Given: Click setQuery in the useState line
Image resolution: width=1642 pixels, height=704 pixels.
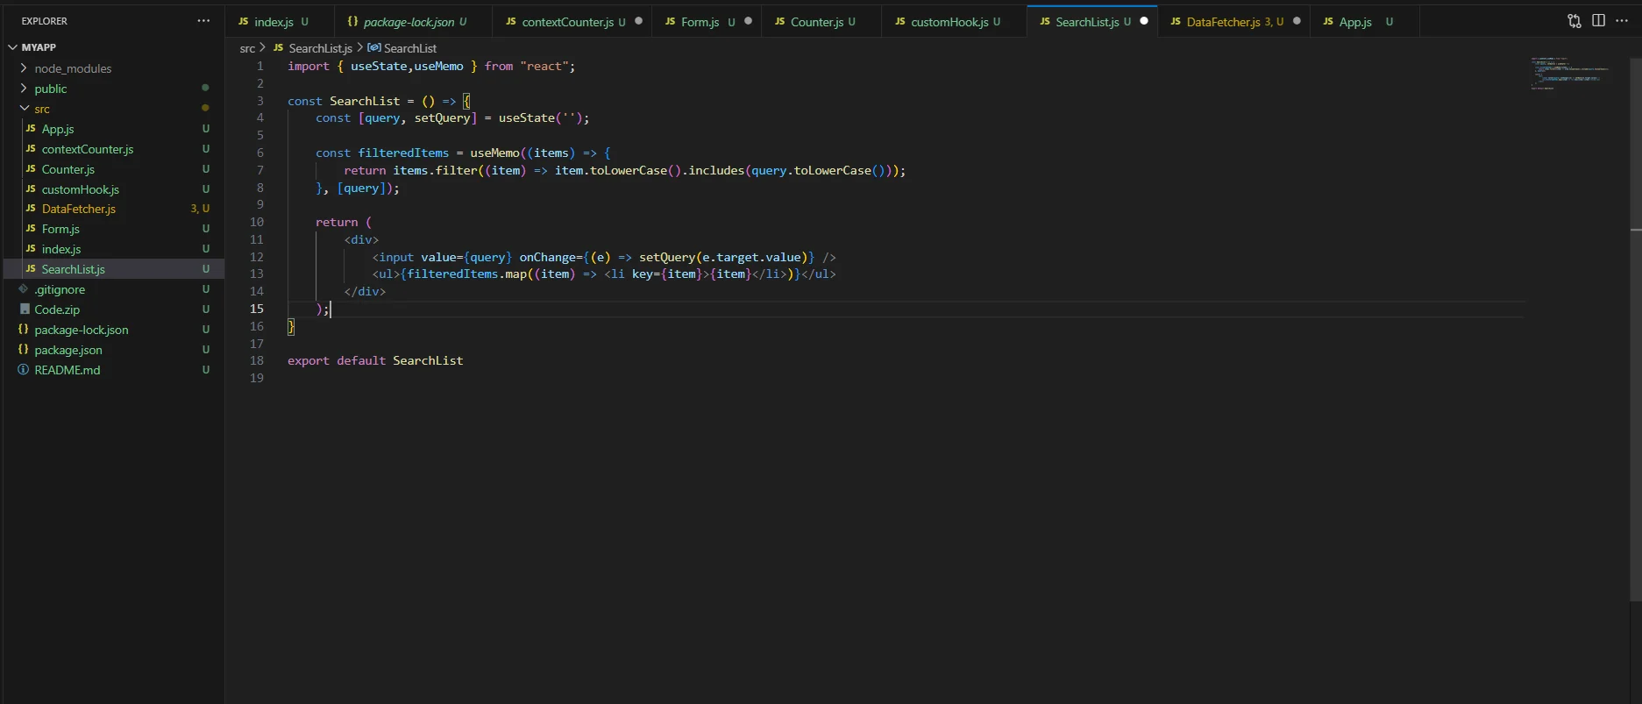Looking at the screenshot, I should [442, 117].
